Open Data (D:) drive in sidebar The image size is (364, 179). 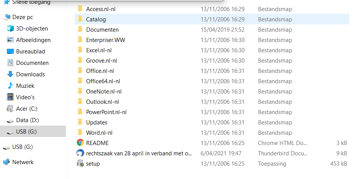tap(27, 120)
